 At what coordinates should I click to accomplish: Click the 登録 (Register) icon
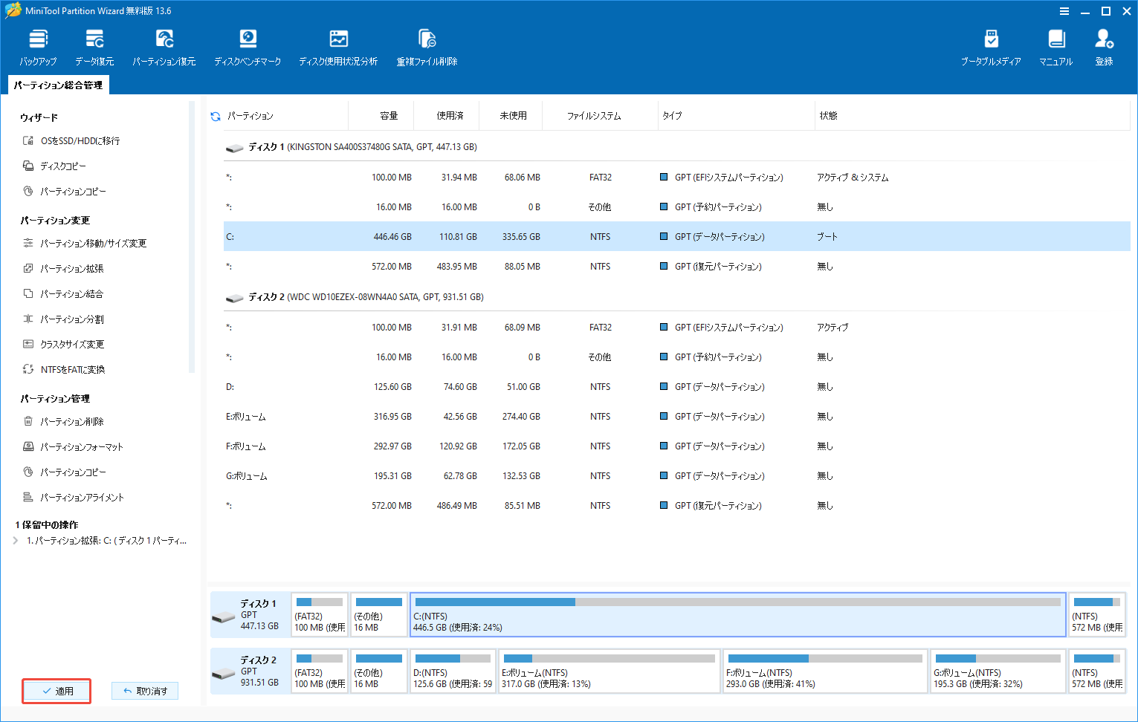1104,46
